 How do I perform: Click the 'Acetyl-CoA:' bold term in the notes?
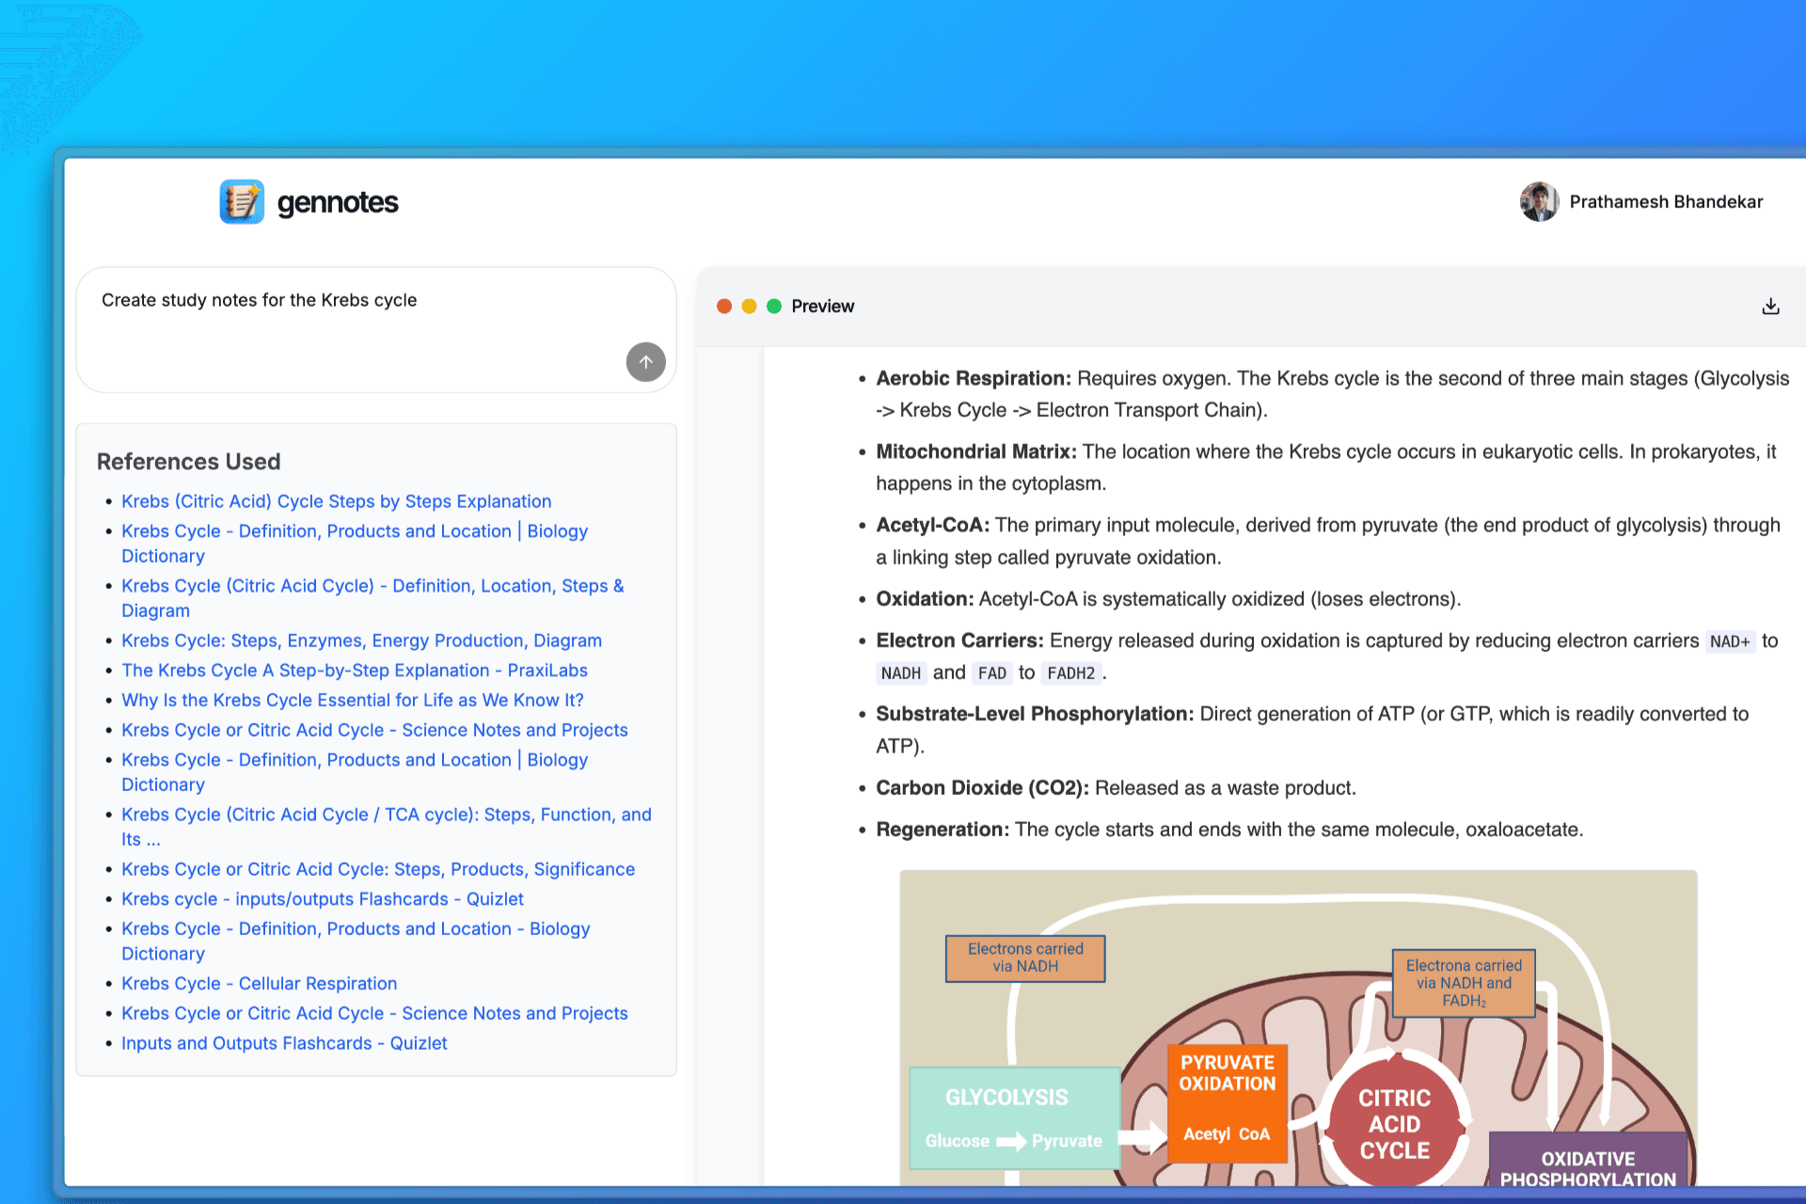(x=933, y=526)
